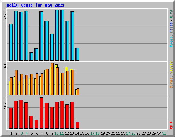The width and height of the screenshot is (175, 137).
Task: Click the cyan bar for day 5
Action: [32, 57]
